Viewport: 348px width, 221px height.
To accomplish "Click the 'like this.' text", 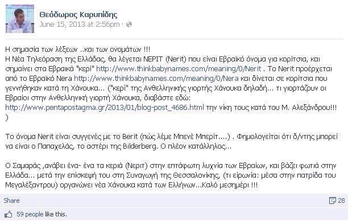I will coord(56,214).
